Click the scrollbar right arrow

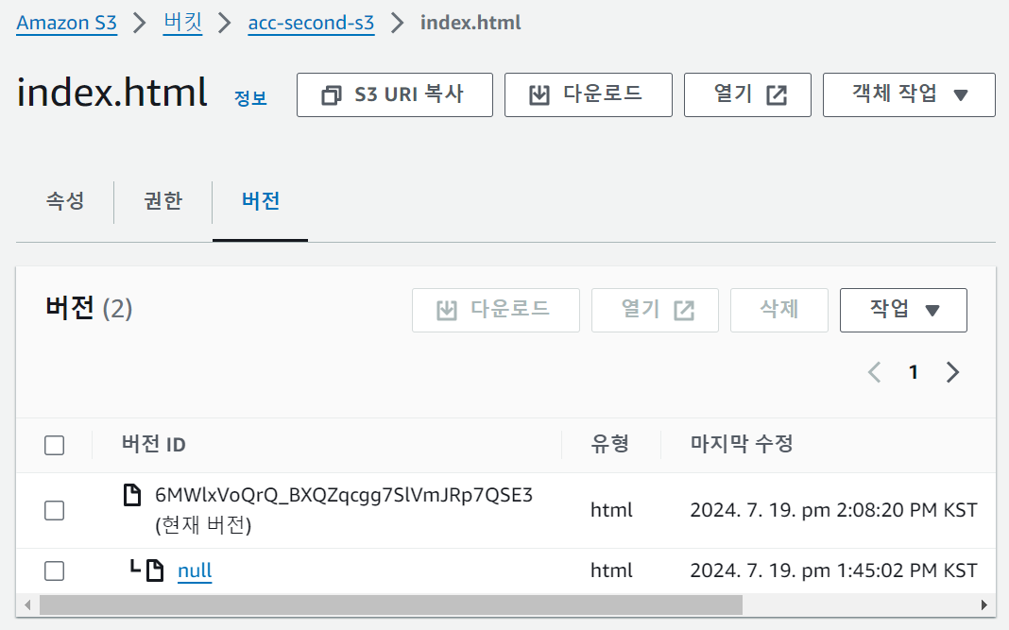click(983, 604)
